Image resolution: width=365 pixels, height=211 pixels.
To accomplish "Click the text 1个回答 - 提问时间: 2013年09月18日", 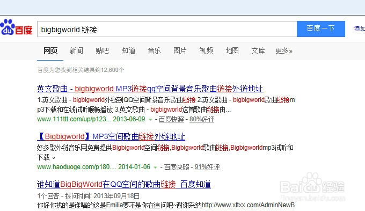I will click(88, 196).
